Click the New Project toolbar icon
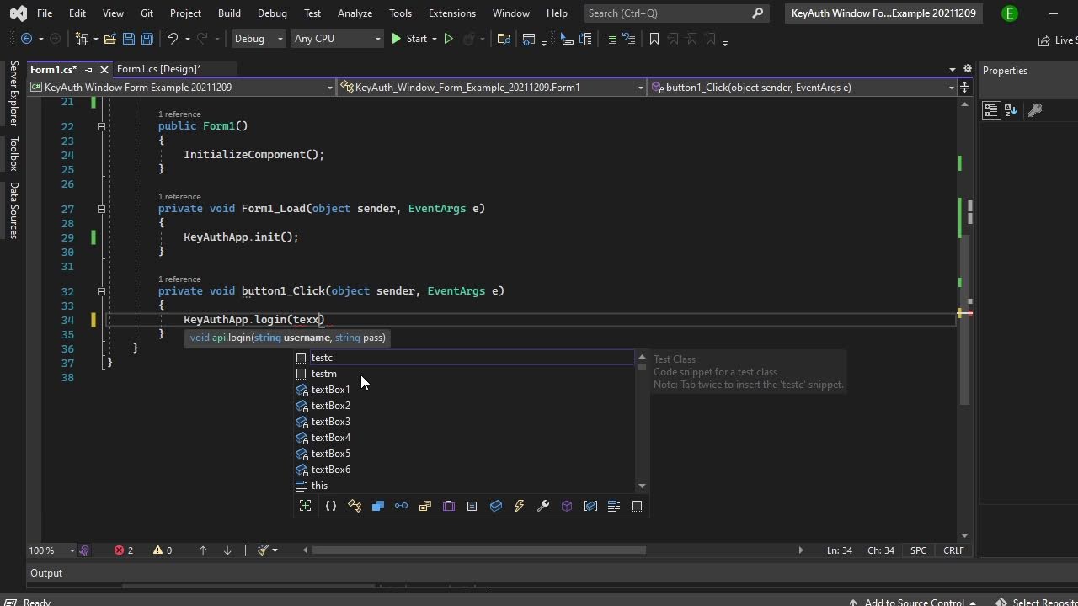The image size is (1078, 606). tap(82, 39)
